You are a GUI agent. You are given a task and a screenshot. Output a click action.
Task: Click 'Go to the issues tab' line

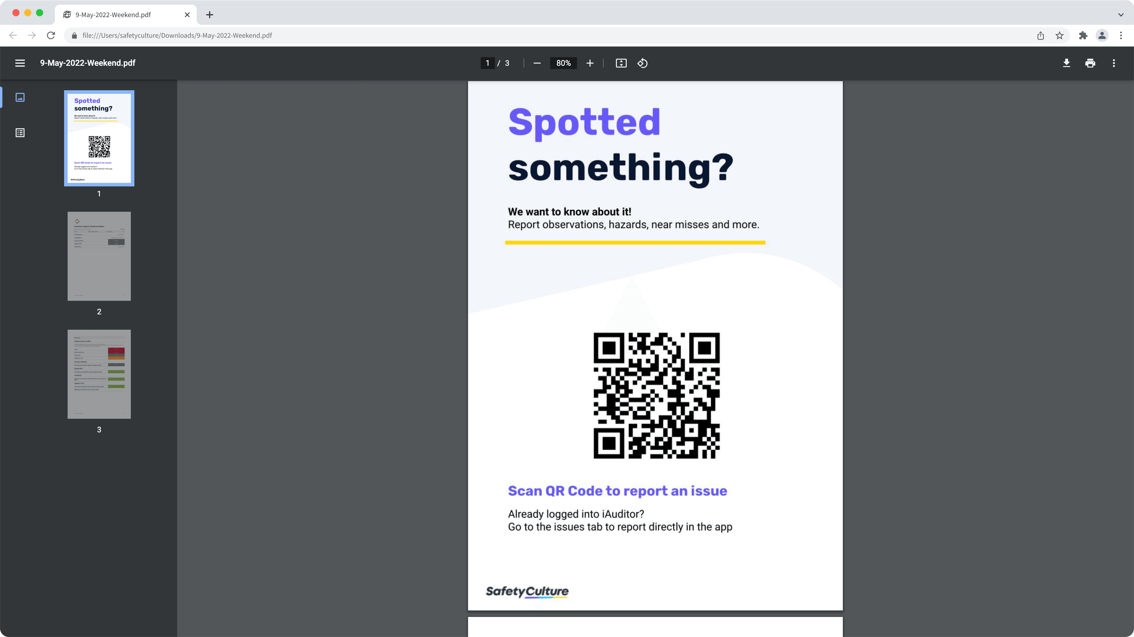click(620, 527)
